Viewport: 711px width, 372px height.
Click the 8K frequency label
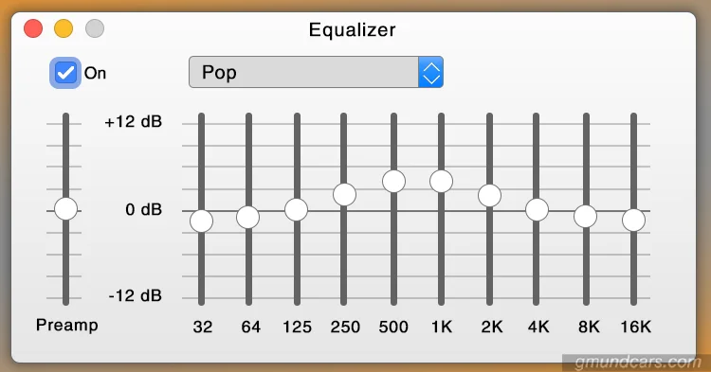pos(589,327)
